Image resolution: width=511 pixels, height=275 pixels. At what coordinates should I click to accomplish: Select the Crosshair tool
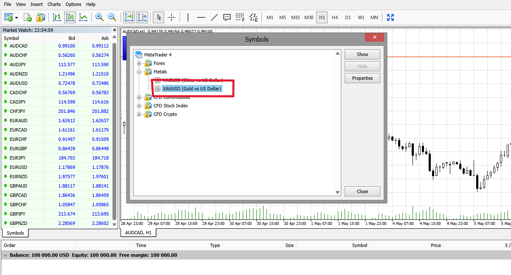click(x=171, y=17)
